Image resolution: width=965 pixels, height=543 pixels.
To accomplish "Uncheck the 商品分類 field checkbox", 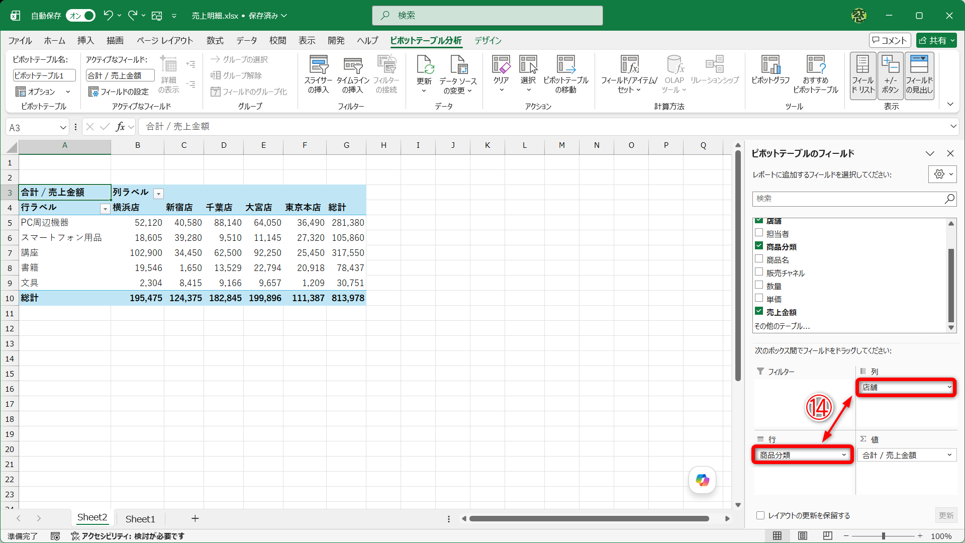I will [759, 246].
